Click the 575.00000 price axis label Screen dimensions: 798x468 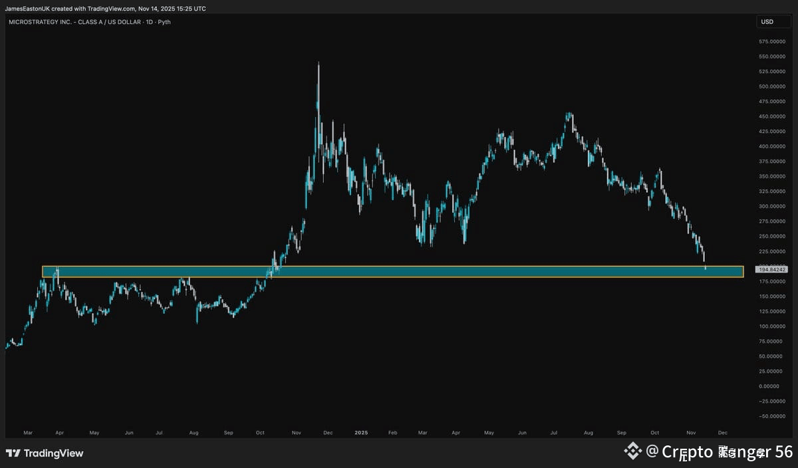pos(773,41)
